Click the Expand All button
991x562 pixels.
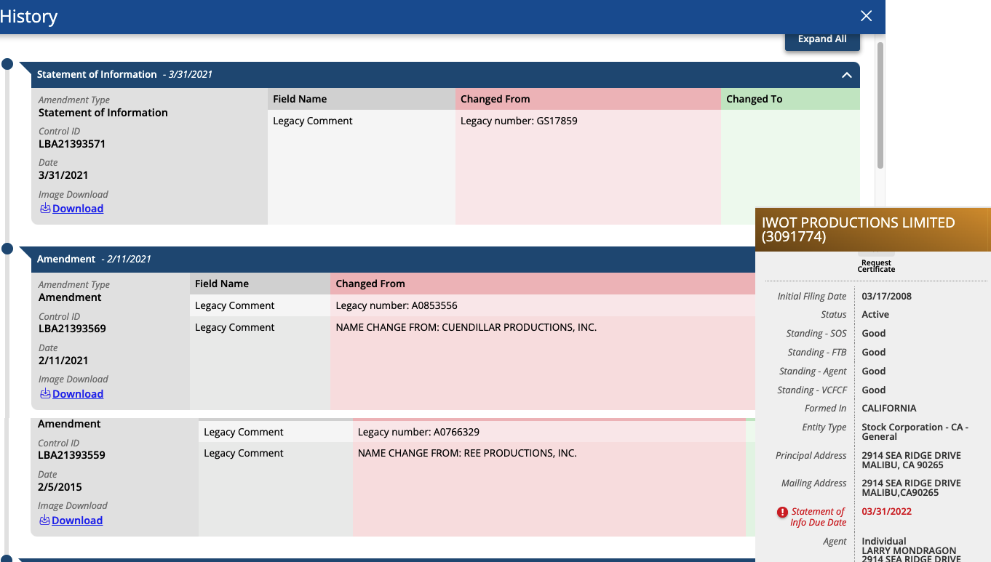coord(822,39)
